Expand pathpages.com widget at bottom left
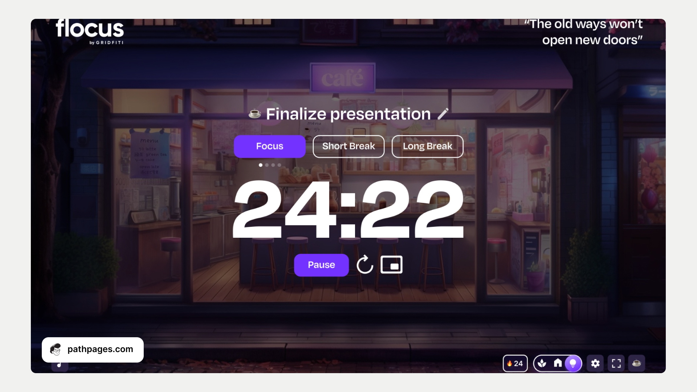Image resolution: width=697 pixels, height=392 pixels. 93,350
